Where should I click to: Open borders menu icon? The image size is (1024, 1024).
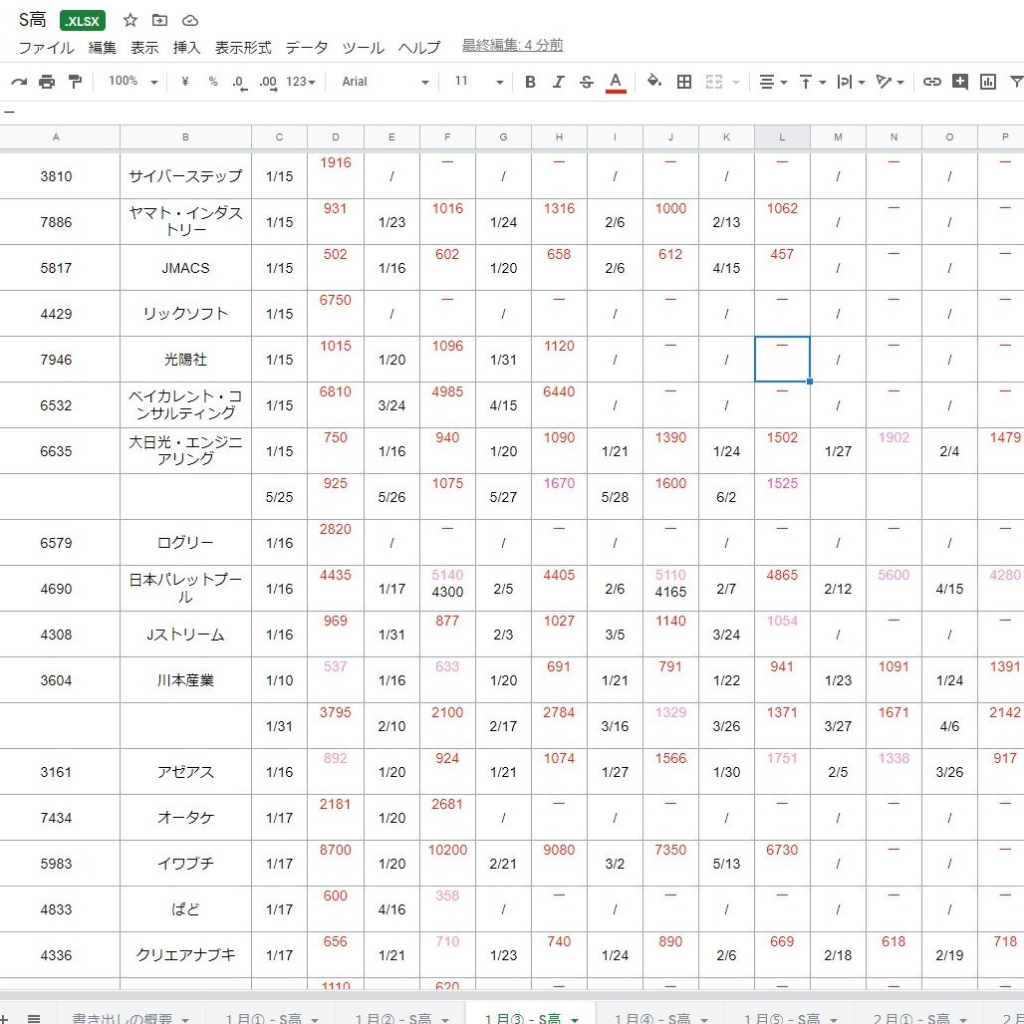pos(683,82)
